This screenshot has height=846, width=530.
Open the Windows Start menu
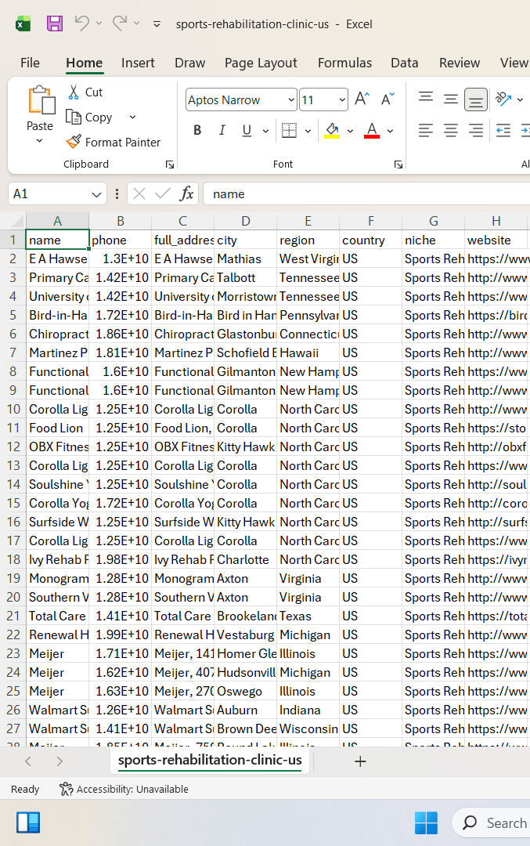click(x=426, y=822)
